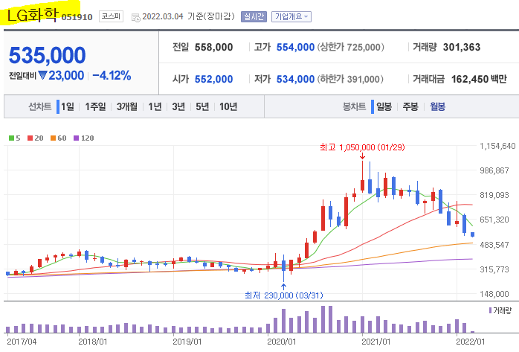Click the 전일 value 558,000
This screenshot has height=352, width=519.
coord(214,48)
